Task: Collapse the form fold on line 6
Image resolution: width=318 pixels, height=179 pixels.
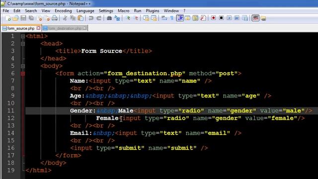Action: [x=23, y=74]
